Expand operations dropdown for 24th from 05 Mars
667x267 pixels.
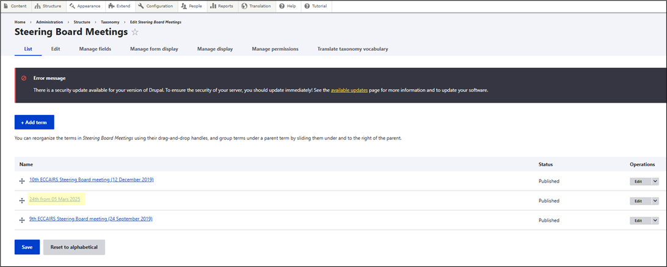pyautogui.click(x=655, y=200)
